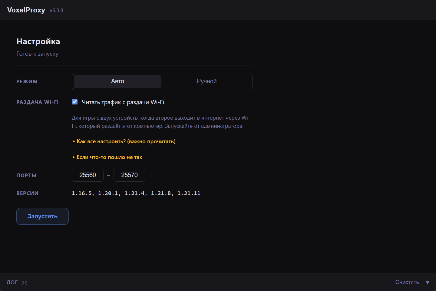Click the ЛОГ panel title
The width and height of the screenshot is (436, 291).
click(12, 283)
